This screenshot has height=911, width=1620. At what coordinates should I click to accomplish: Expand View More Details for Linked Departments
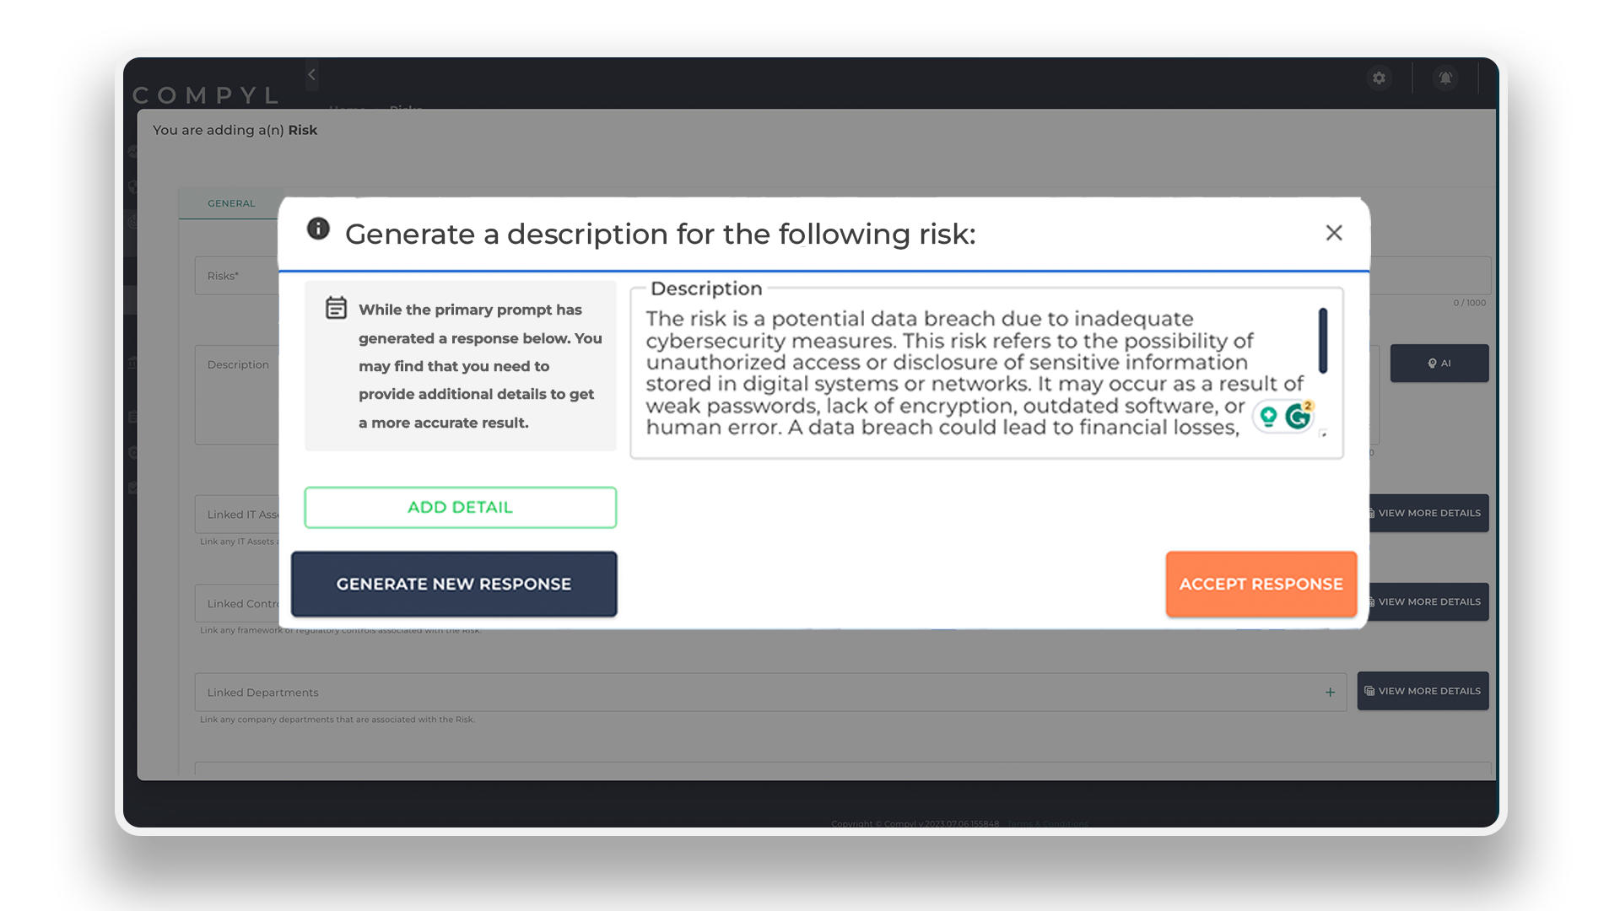coord(1423,690)
